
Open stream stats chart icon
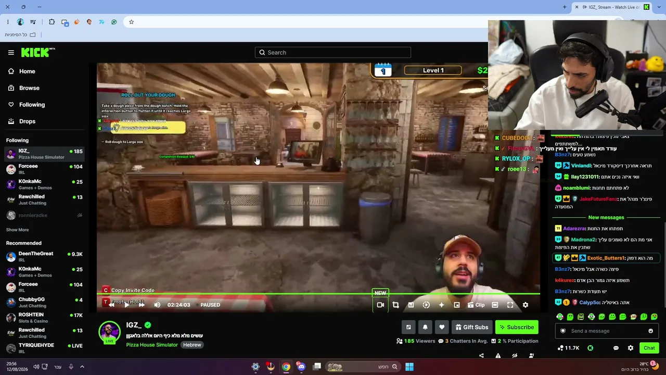(411, 305)
